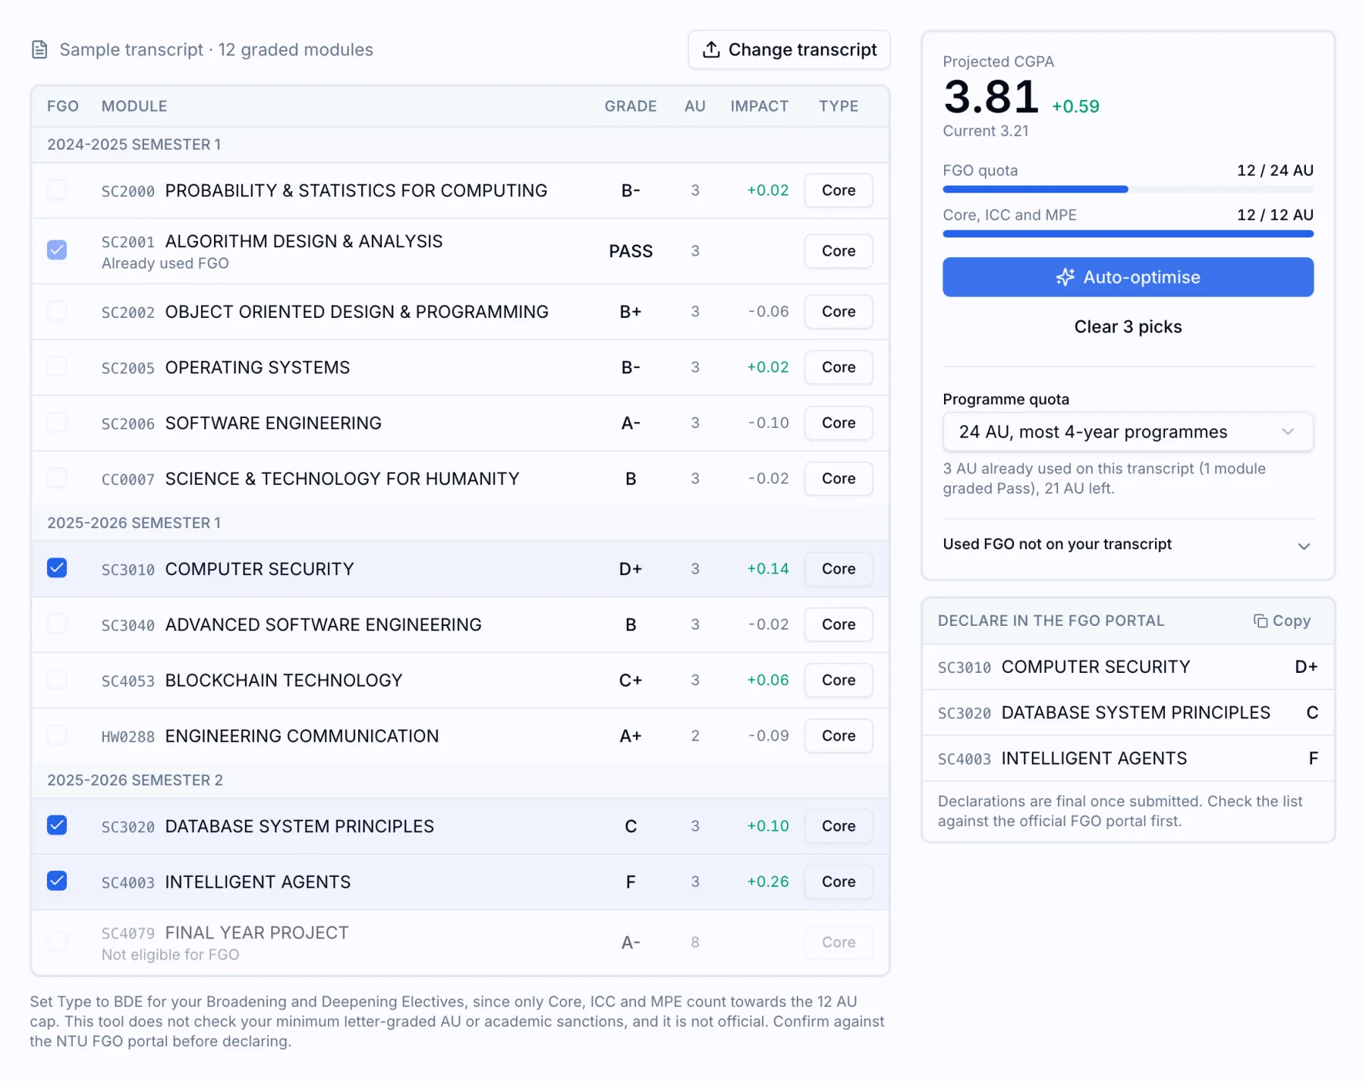1366x1081 pixels.
Task: Tick the FGO checkbox for Software Engineering
Action: [x=57, y=423]
